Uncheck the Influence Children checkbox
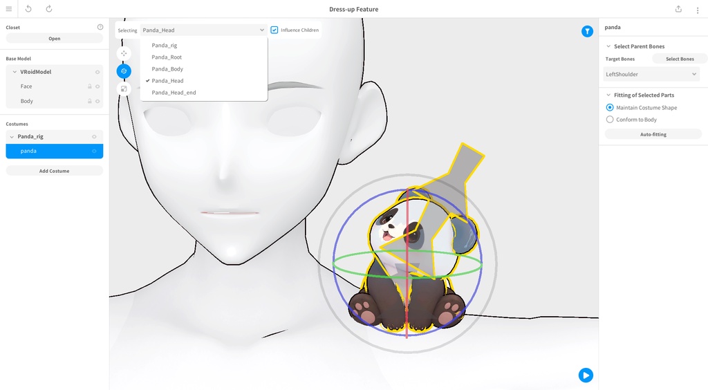708x390 pixels. 274,30
